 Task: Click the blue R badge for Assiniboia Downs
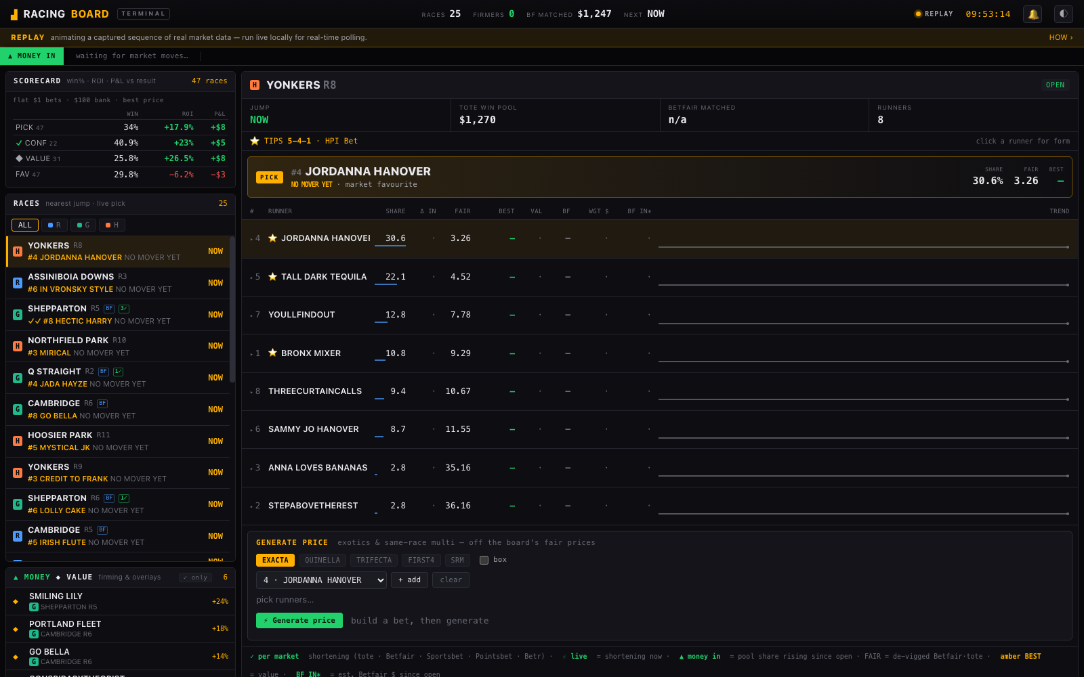coord(18,283)
